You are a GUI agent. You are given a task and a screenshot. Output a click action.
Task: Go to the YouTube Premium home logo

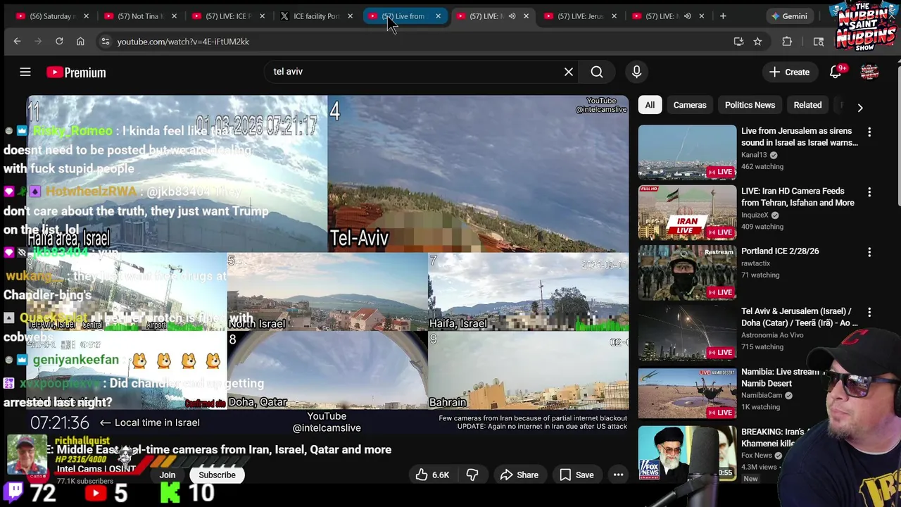click(x=76, y=72)
